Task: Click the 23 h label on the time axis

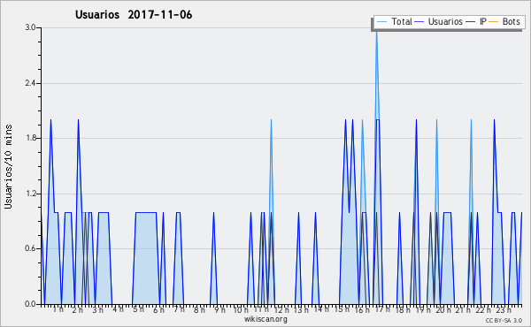Action: 504,310
